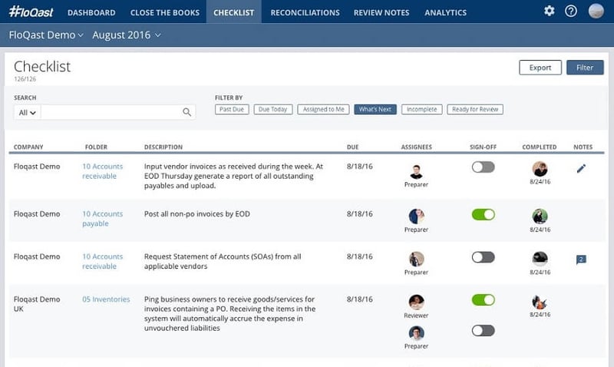Open the 05 Inventories folder link
Image resolution: width=614 pixels, height=367 pixels.
coord(106,299)
